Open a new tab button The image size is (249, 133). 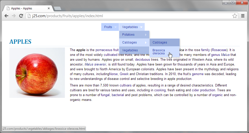coord(58,9)
